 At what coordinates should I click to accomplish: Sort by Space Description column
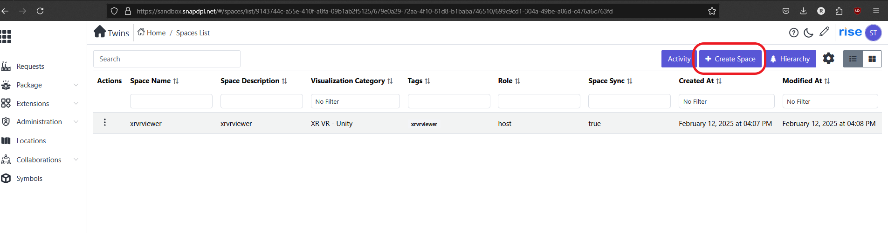tap(284, 81)
